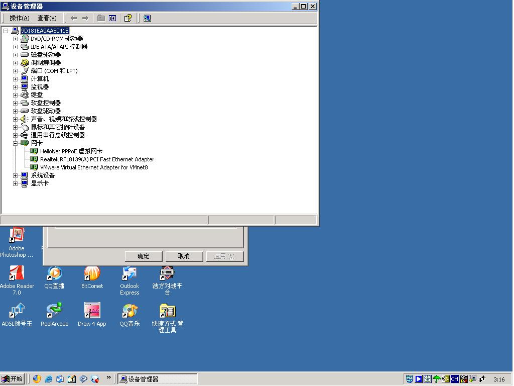Click the up one level toolbar icon
Viewport: 514px width, 386px height.
(101, 18)
